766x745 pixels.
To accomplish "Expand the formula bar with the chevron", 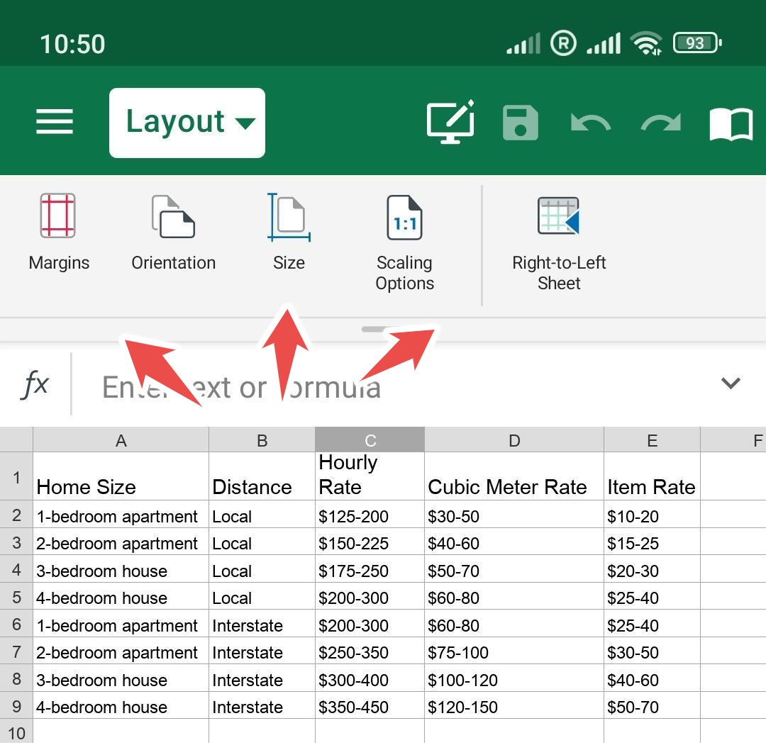I will [x=731, y=383].
